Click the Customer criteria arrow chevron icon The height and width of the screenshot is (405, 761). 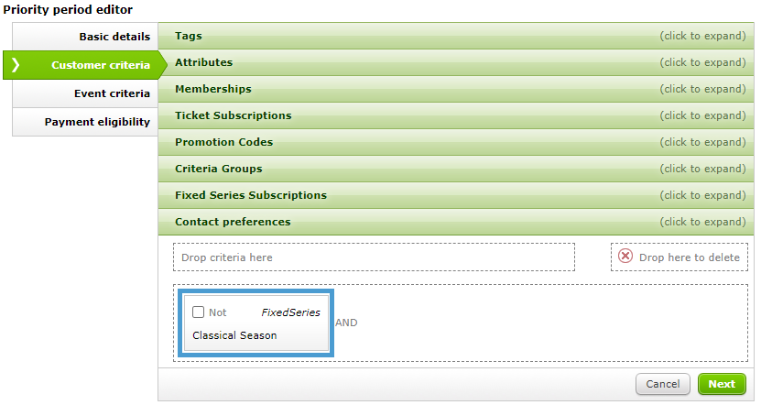tap(16, 64)
